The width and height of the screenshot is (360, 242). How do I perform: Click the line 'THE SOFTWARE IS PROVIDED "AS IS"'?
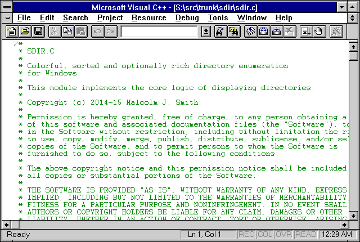point(182,190)
